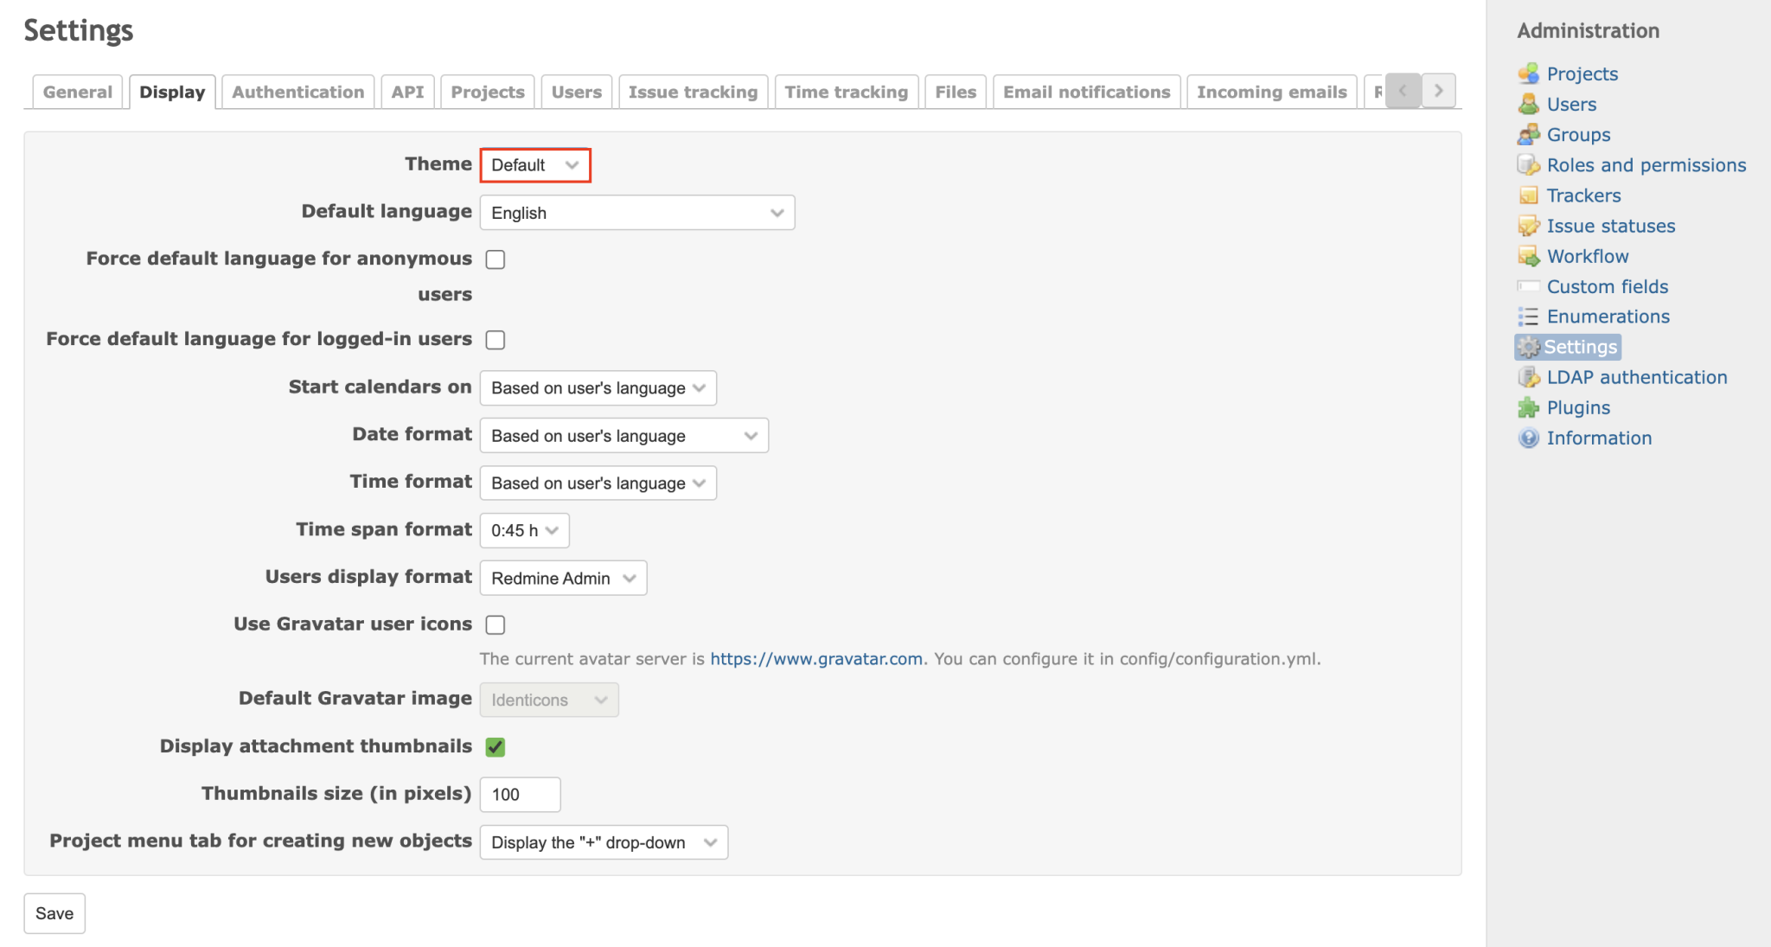This screenshot has height=947, width=1771.
Task: Click the Roles and permissions icon
Action: coord(1528,165)
